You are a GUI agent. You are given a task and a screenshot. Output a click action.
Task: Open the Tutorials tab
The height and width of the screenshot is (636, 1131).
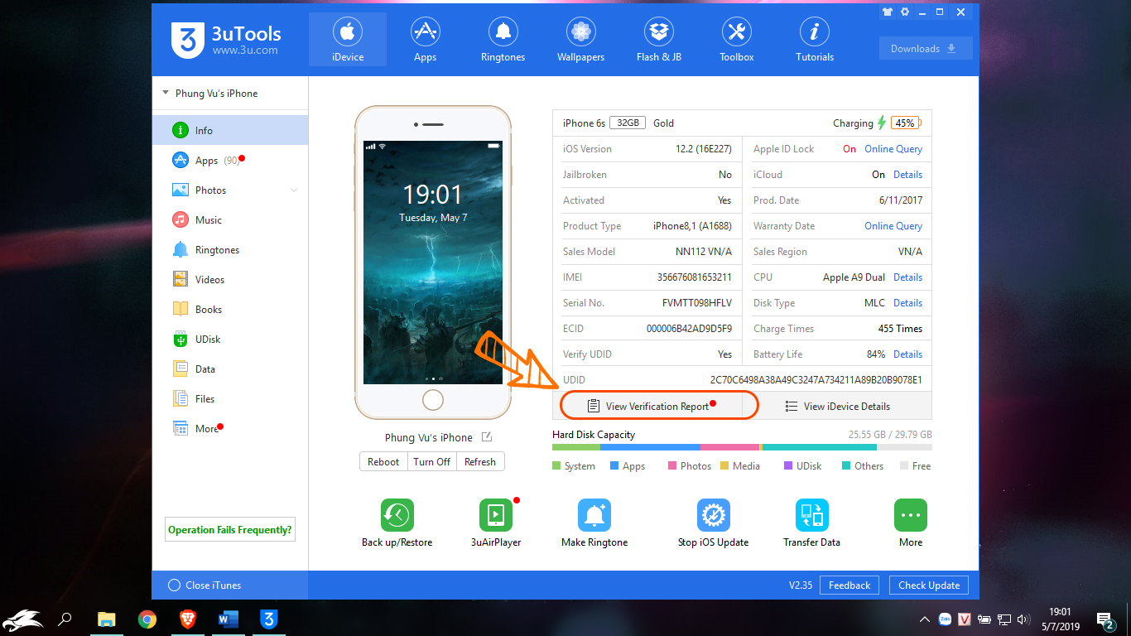tap(815, 40)
